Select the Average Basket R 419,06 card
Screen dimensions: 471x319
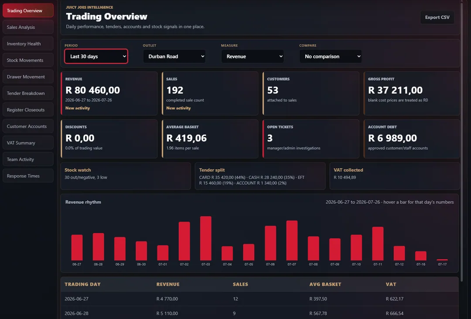pos(210,139)
